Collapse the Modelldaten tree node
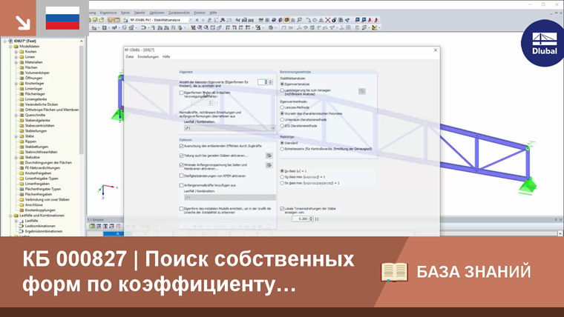The width and height of the screenshot is (564, 317). pos(10,47)
